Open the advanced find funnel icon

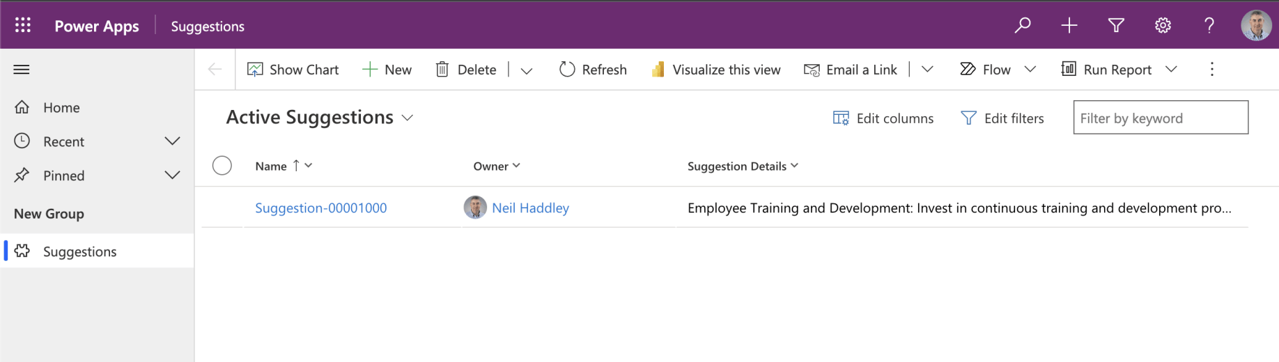click(x=1116, y=26)
